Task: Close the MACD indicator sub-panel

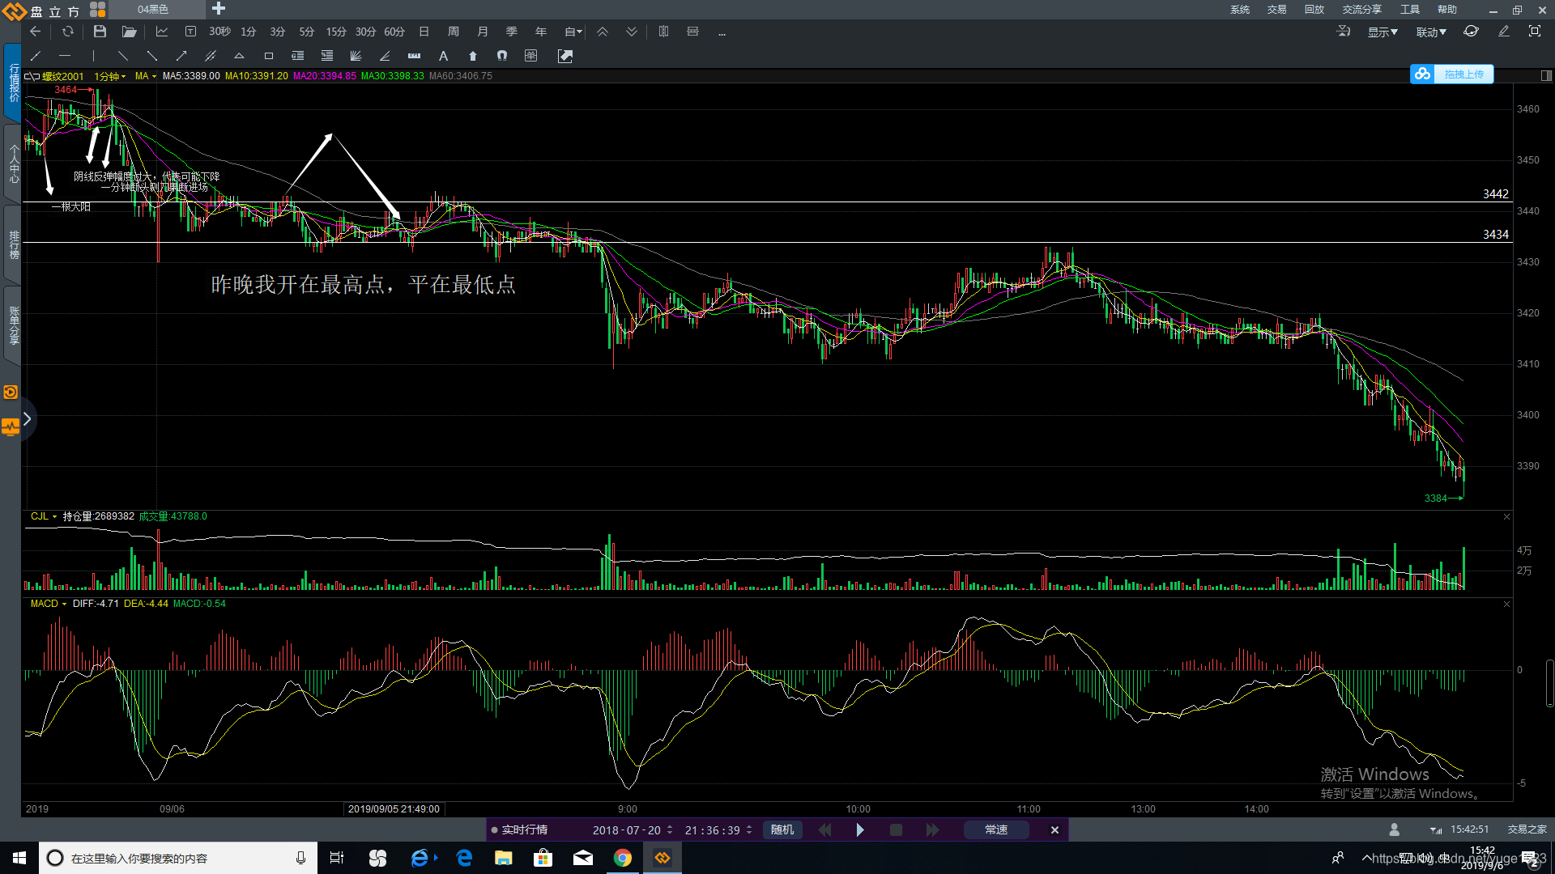Action: point(1506,605)
